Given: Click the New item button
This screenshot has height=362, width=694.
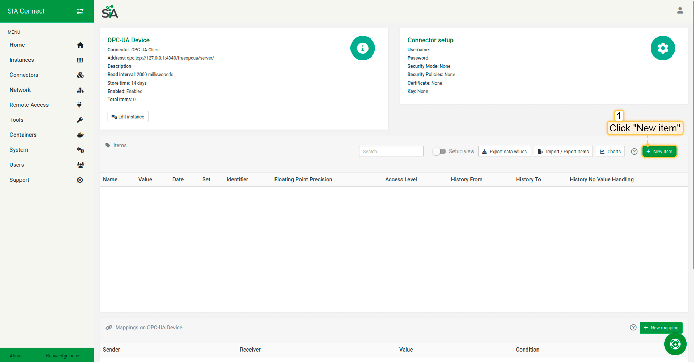Looking at the screenshot, I should coord(659,152).
